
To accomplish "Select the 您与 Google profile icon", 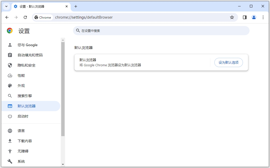I will (10, 45).
